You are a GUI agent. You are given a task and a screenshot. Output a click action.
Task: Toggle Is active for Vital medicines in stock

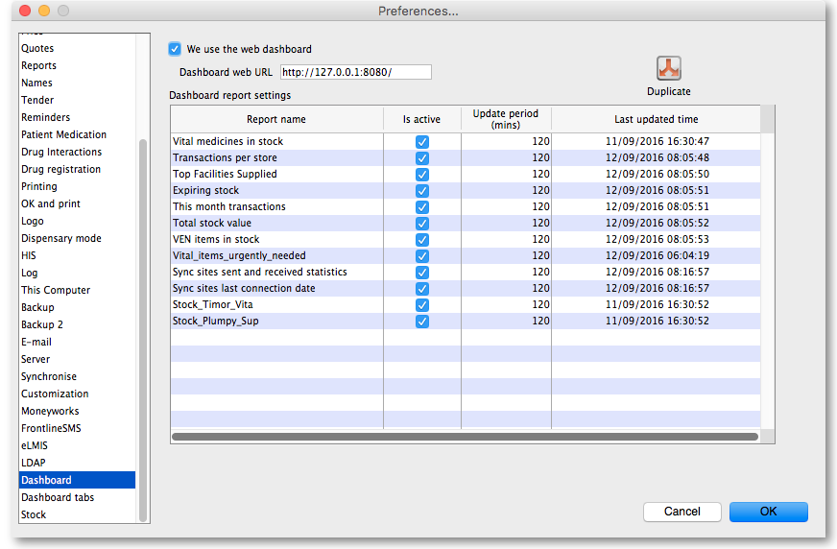(x=422, y=142)
